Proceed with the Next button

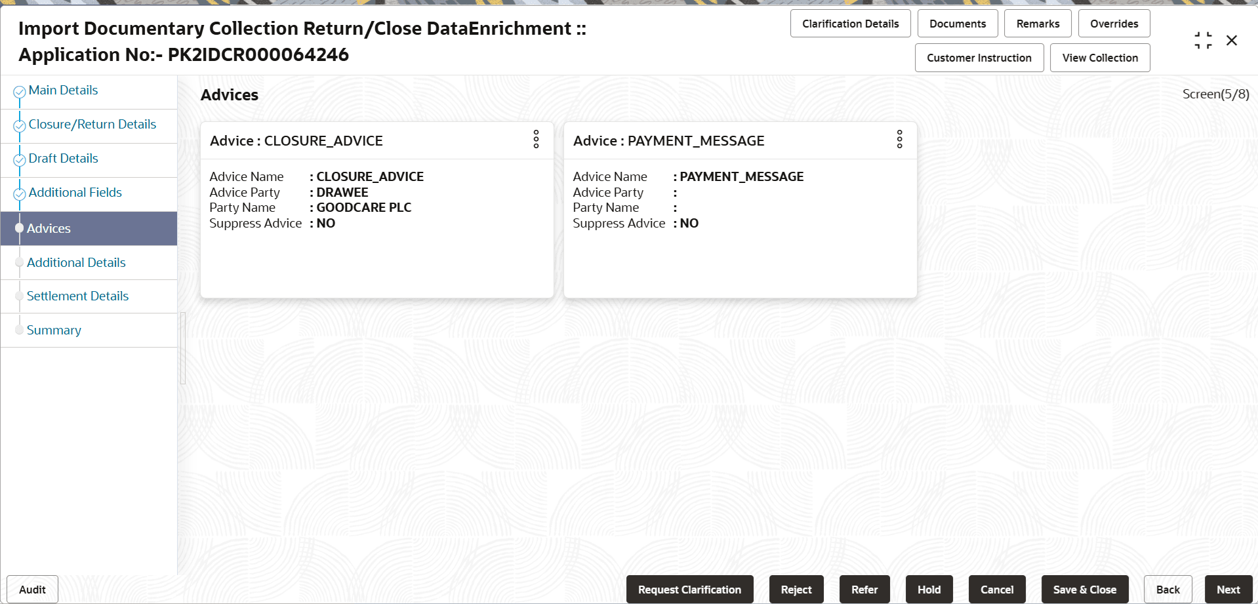click(1228, 590)
